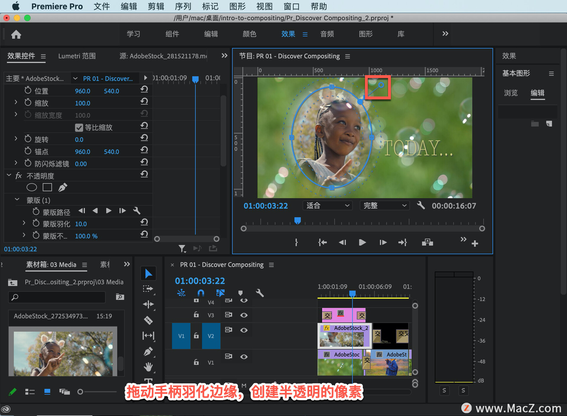
Task: Show more workspaces overflow arrows
Action: tap(445, 34)
